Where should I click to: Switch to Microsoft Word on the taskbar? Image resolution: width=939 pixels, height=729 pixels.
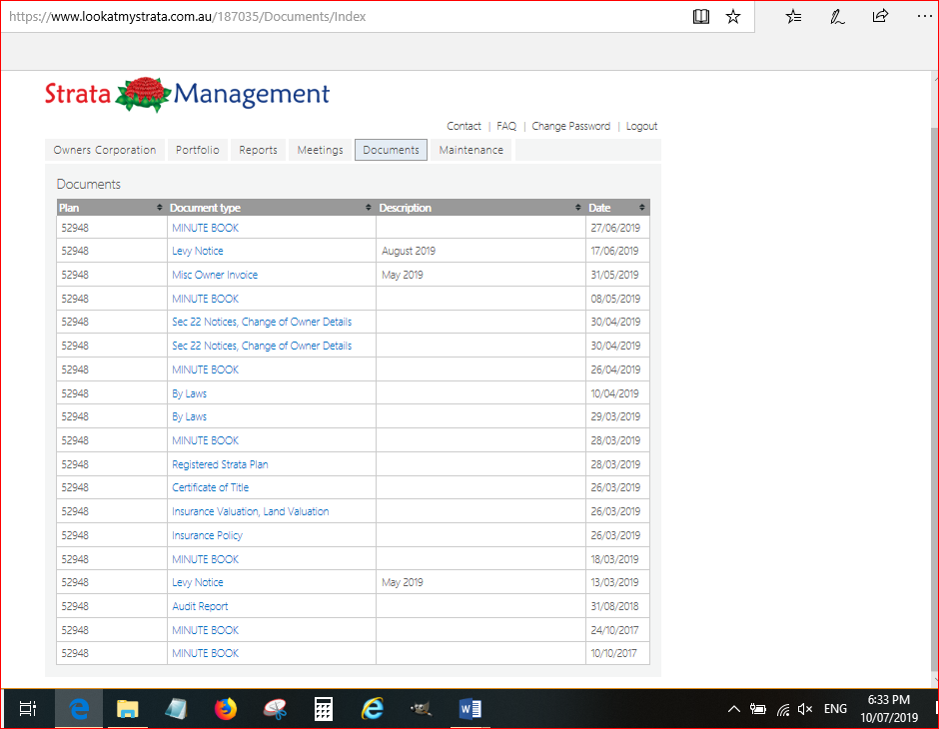pyautogui.click(x=470, y=709)
